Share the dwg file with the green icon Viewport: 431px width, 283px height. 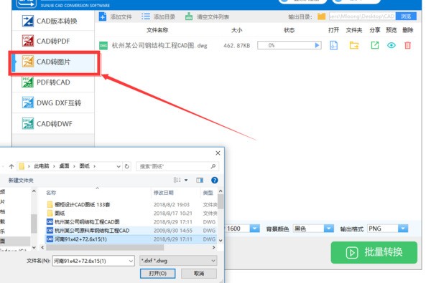pos(375,45)
